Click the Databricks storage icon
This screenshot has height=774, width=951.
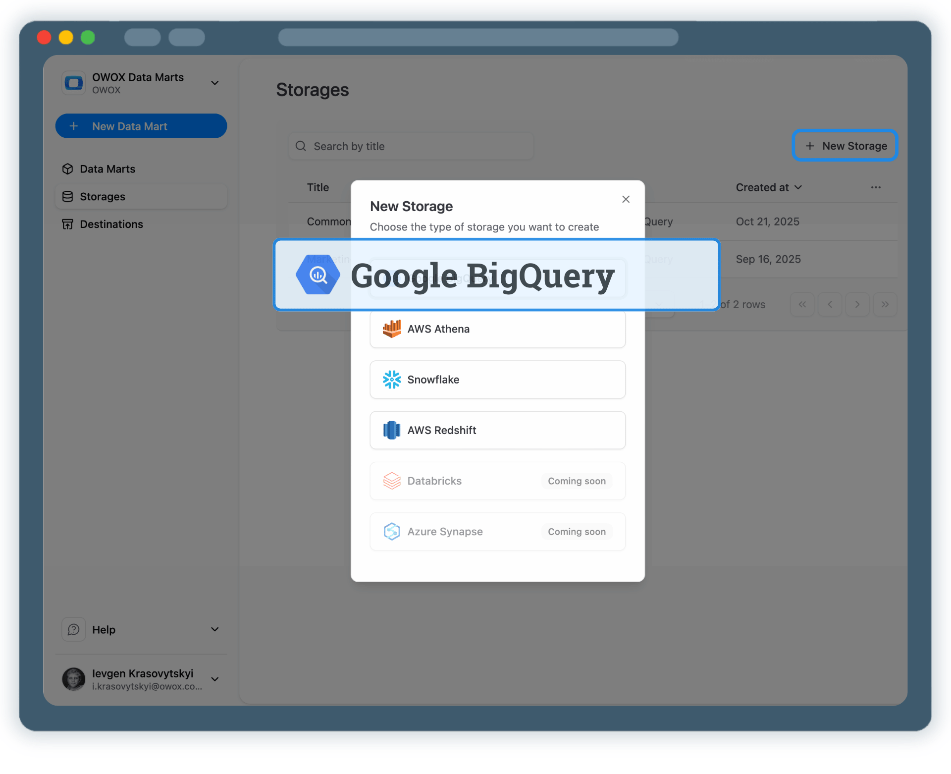coord(391,481)
